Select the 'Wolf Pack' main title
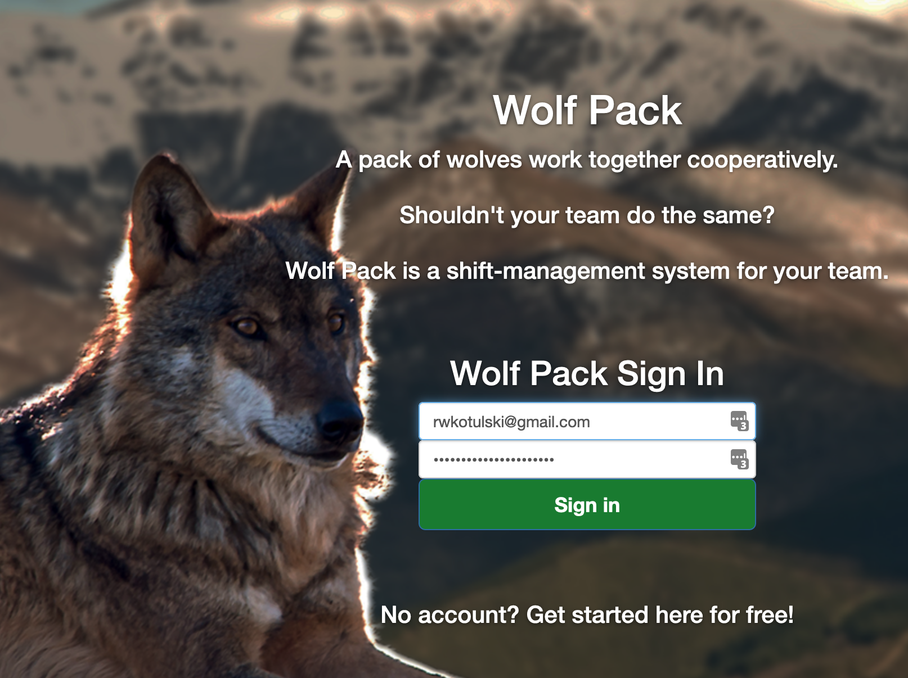The height and width of the screenshot is (678, 908). coord(587,110)
